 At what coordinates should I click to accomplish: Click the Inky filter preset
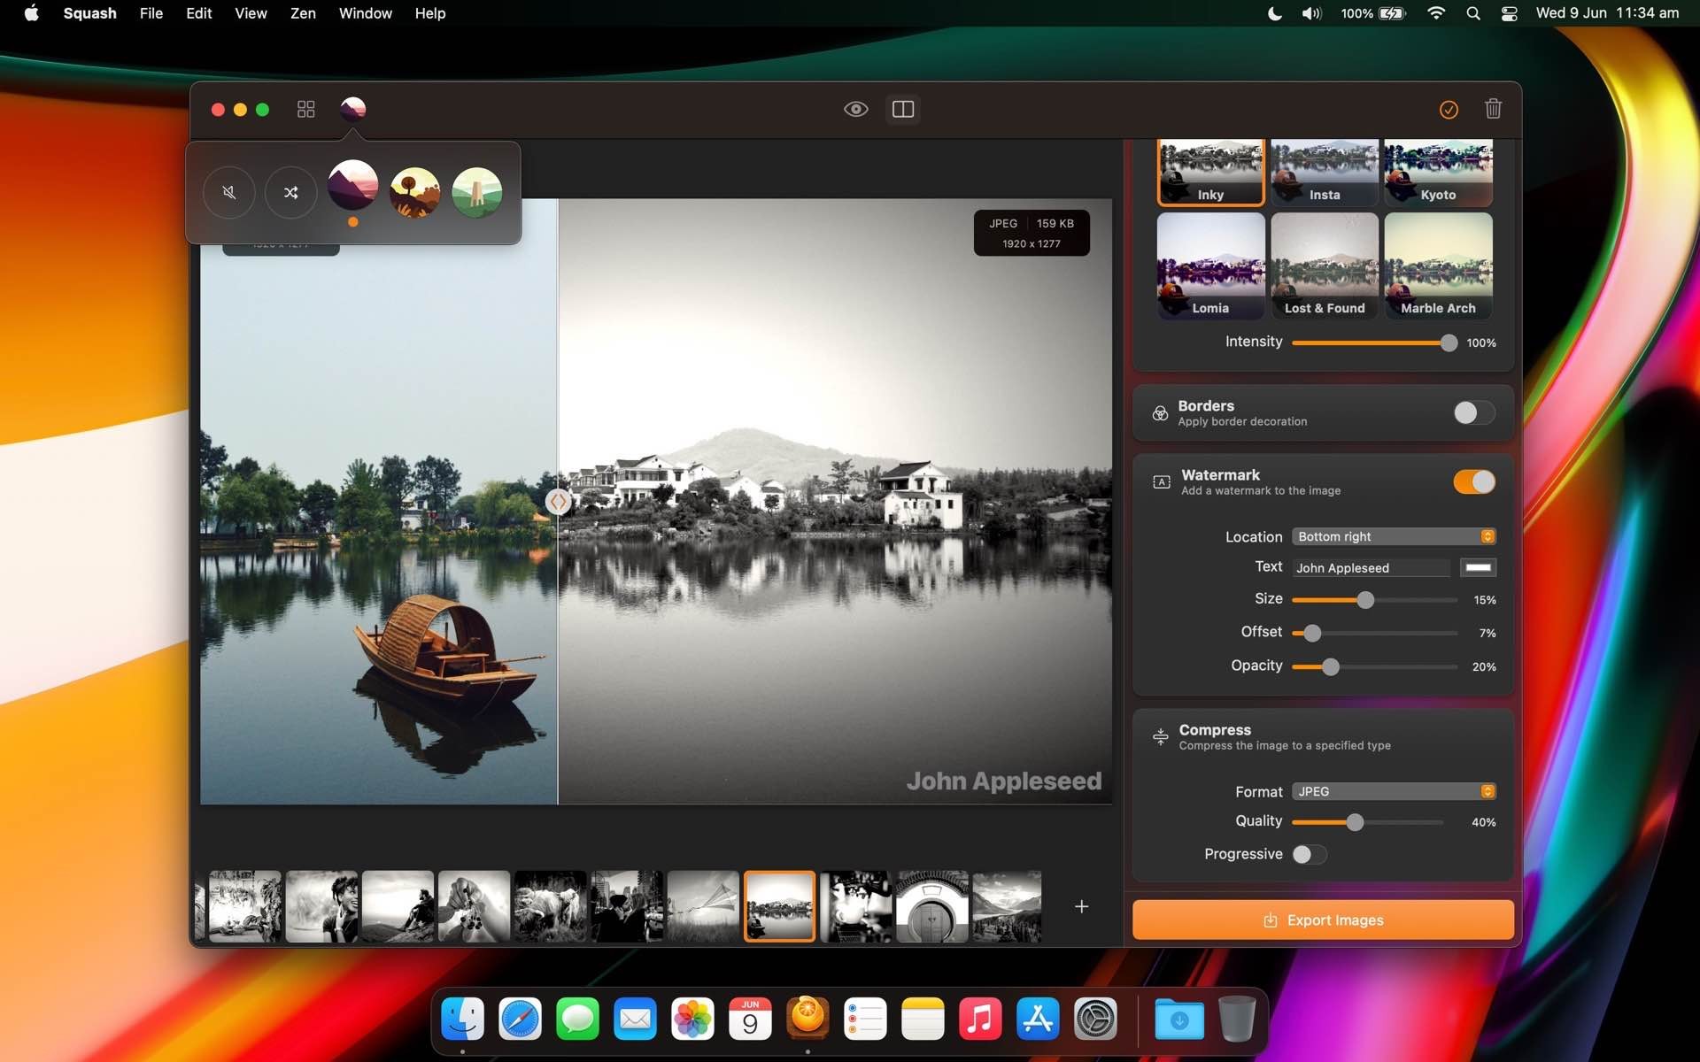[1209, 169]
